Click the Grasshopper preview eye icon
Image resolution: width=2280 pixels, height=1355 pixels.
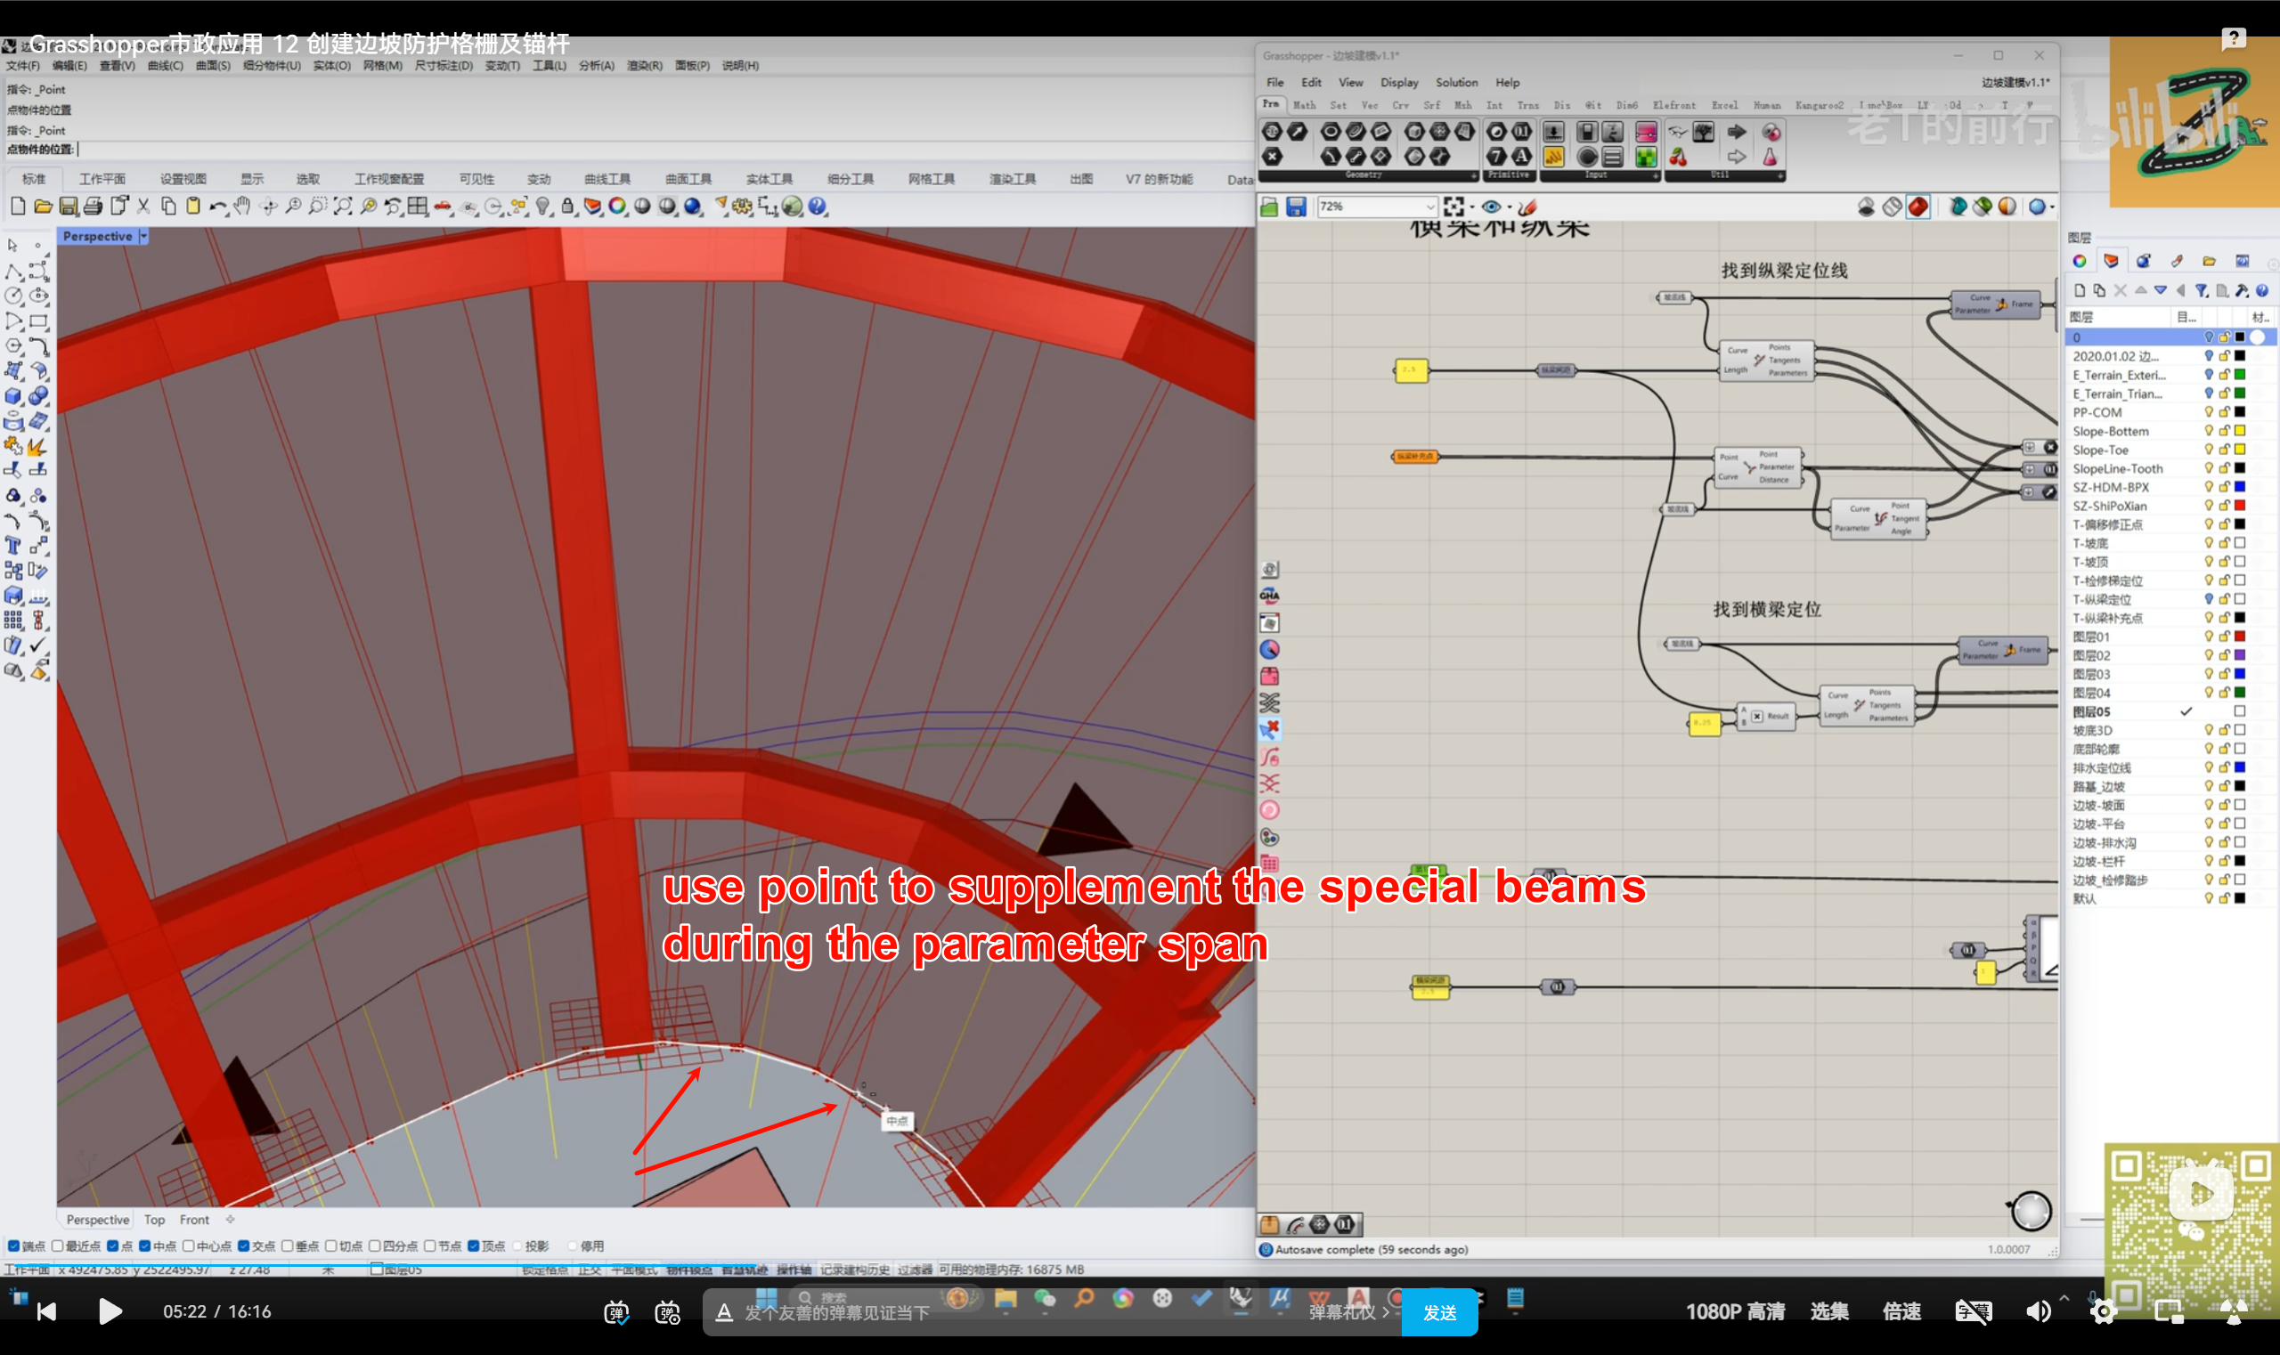(x=1491, y=207)
